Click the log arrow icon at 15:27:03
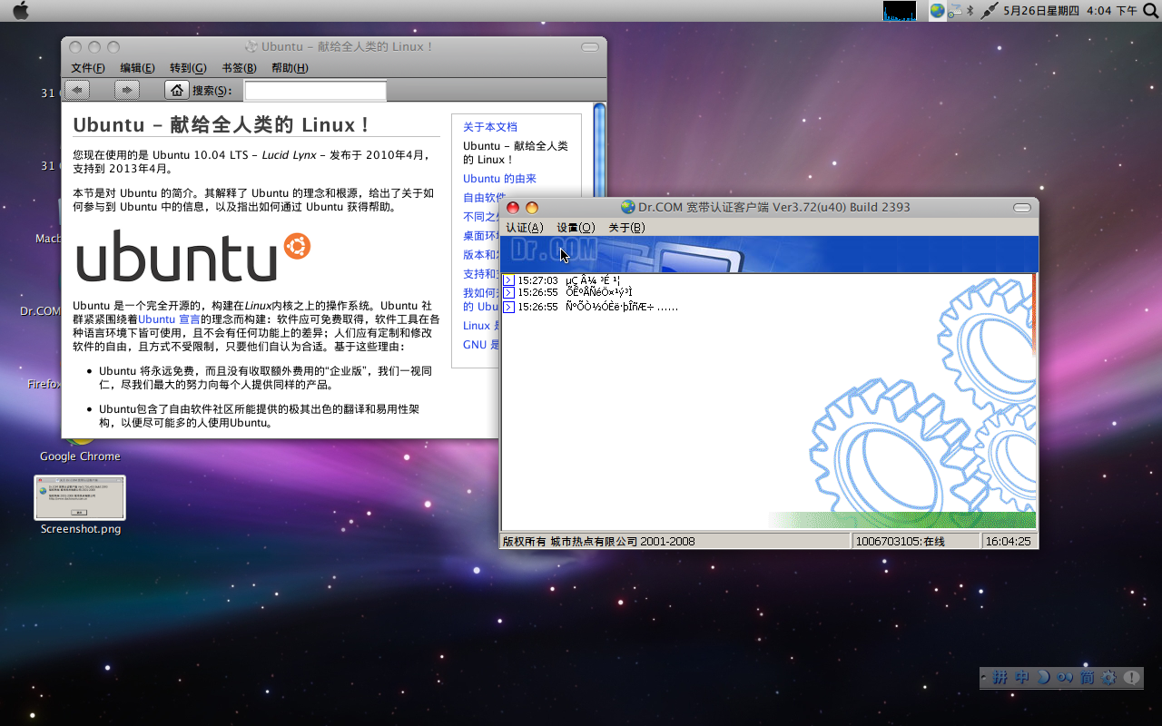Viewport: 1162px width, 726px height. (x=508, y=280)
